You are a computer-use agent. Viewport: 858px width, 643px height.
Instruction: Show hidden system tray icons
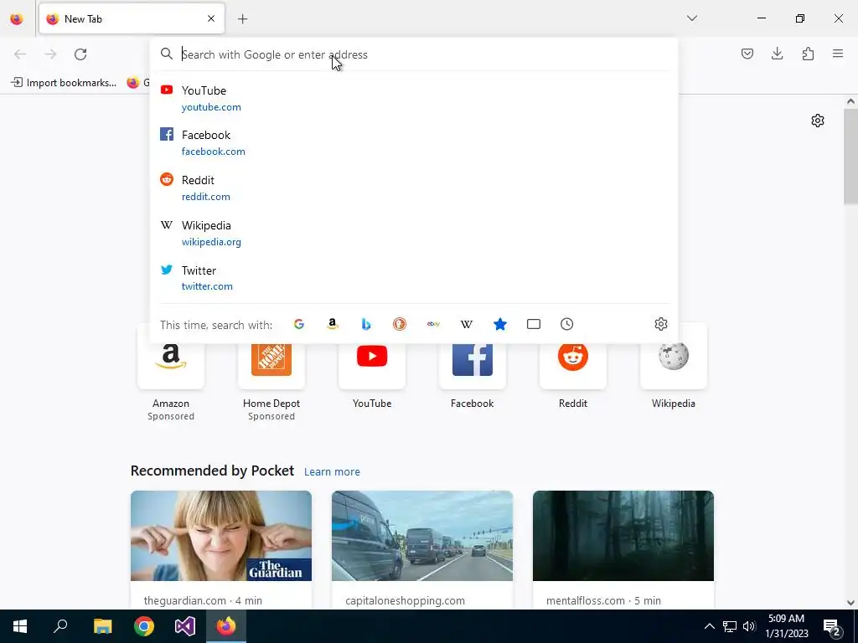tap(709, 626)
